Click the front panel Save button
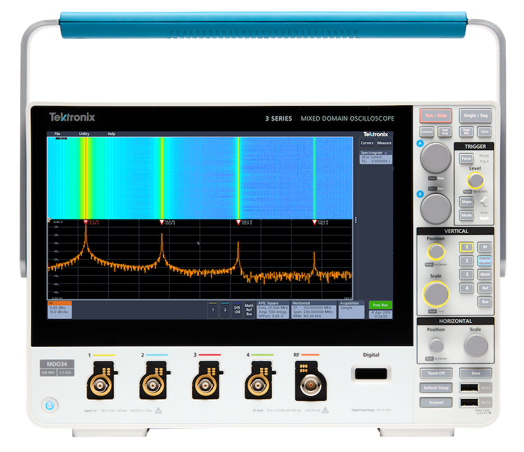The width and height of the screenshot is (524, 452). click(x=476, y=373)
